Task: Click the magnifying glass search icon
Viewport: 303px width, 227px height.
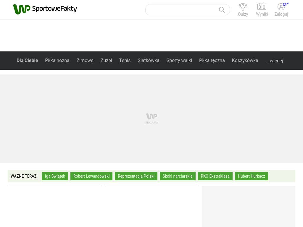Action: coord(222,10)
